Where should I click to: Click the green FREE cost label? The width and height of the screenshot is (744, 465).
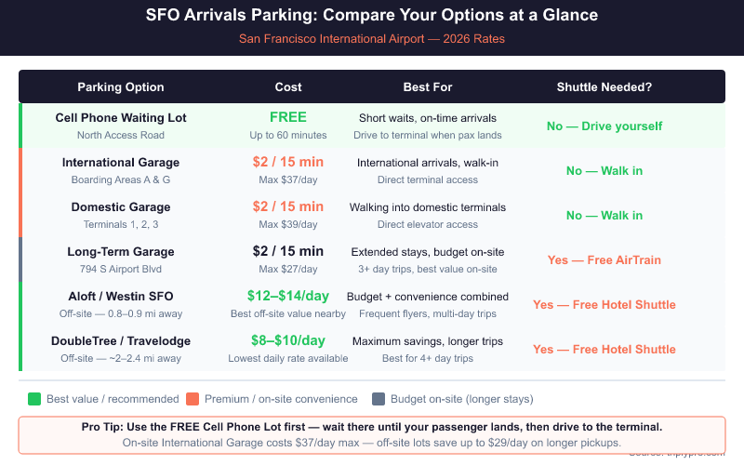[x=288, y=117]
